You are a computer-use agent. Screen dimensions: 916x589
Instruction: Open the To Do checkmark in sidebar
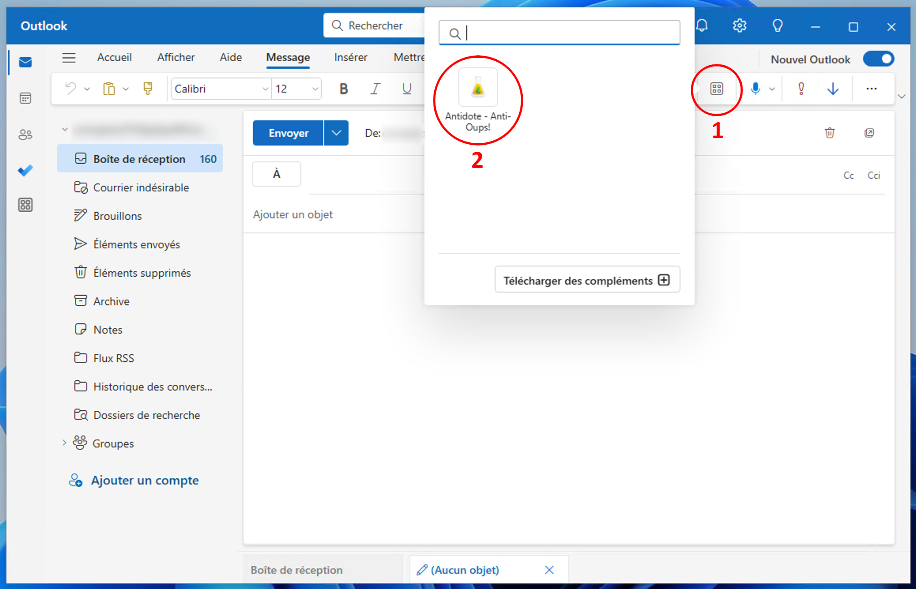(25, 170)
